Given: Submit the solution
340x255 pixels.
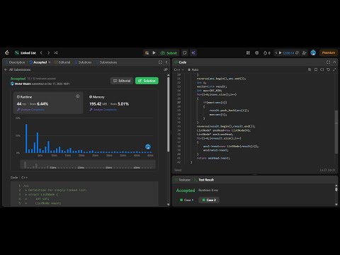Looking at the screenshot, I should pyautogui.click(x=169, y=53).
